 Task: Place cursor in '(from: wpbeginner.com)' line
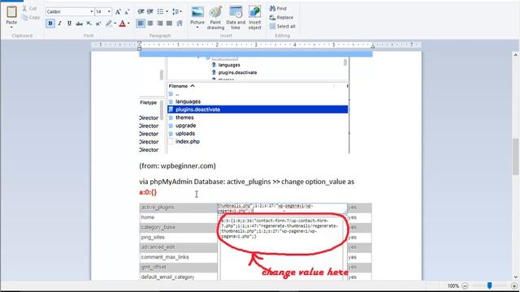click(x=177, y=165)
